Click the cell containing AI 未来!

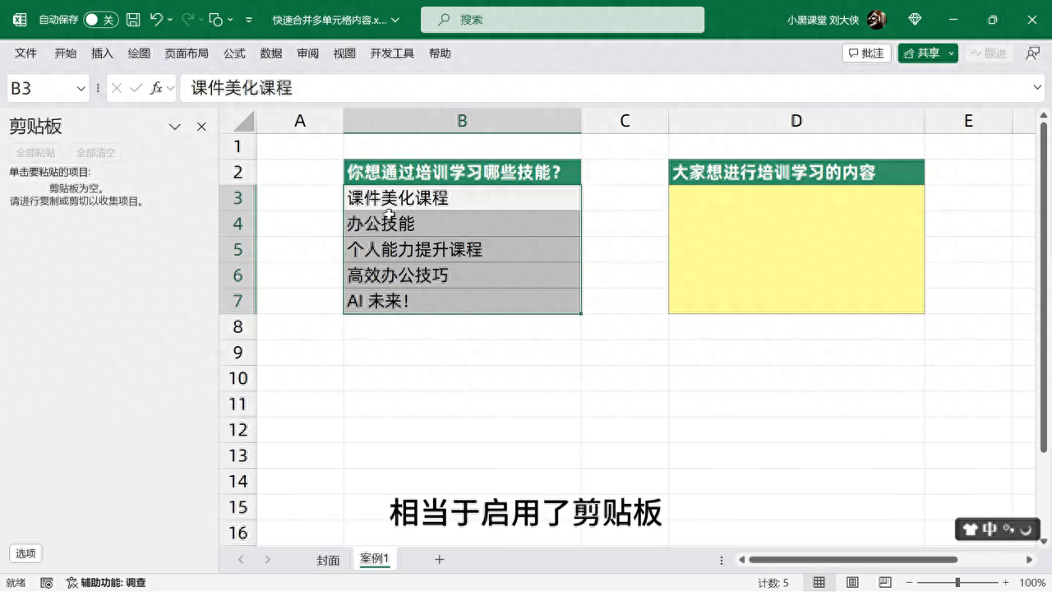462,301
